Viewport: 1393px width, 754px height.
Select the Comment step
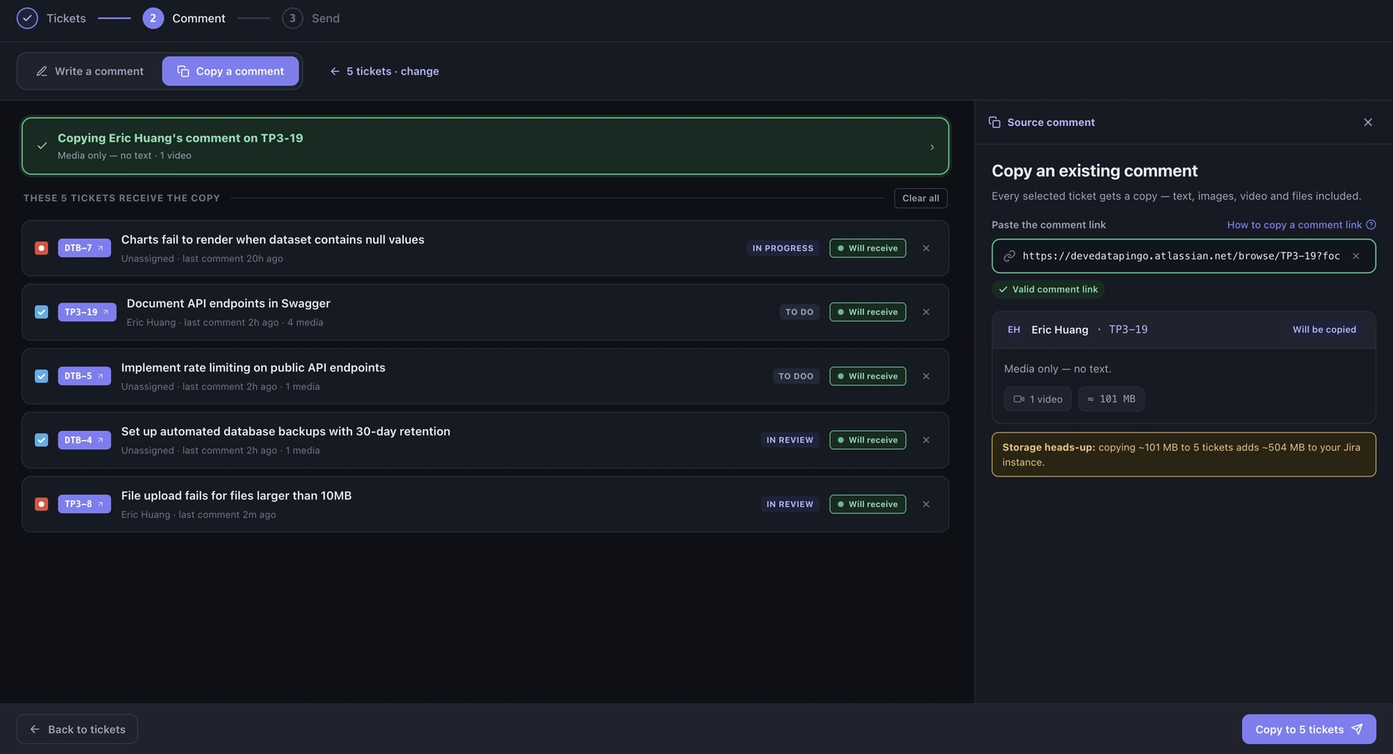click(x=184, y=18)
